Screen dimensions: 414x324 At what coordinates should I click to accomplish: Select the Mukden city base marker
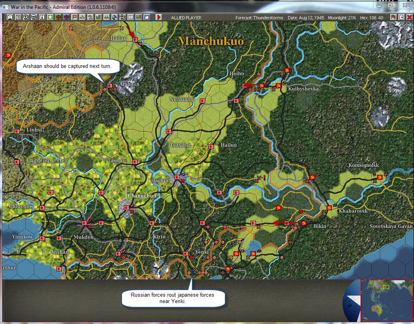pyautogui.click(x=84, y=223)
